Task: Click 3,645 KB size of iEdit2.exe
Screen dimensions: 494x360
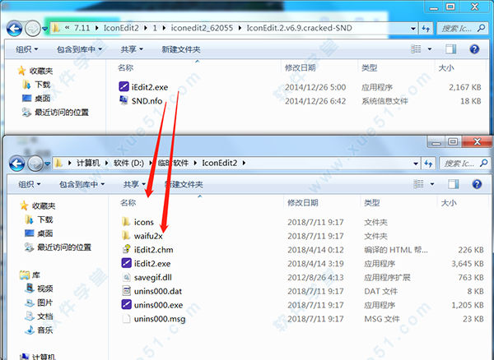Action: coord(468,264)
